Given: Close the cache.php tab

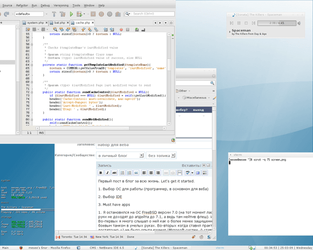Looking at the screenshot, I should point(92,23).
